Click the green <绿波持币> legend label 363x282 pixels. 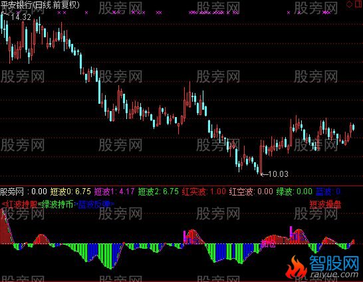tap(57, 204)
